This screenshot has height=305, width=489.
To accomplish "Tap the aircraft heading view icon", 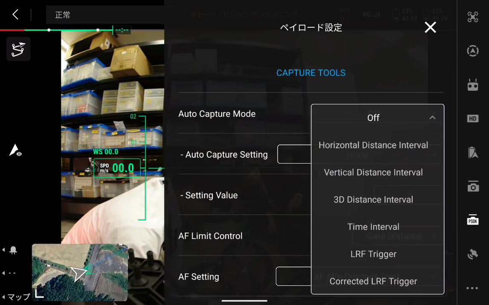I will click(15, 150).
